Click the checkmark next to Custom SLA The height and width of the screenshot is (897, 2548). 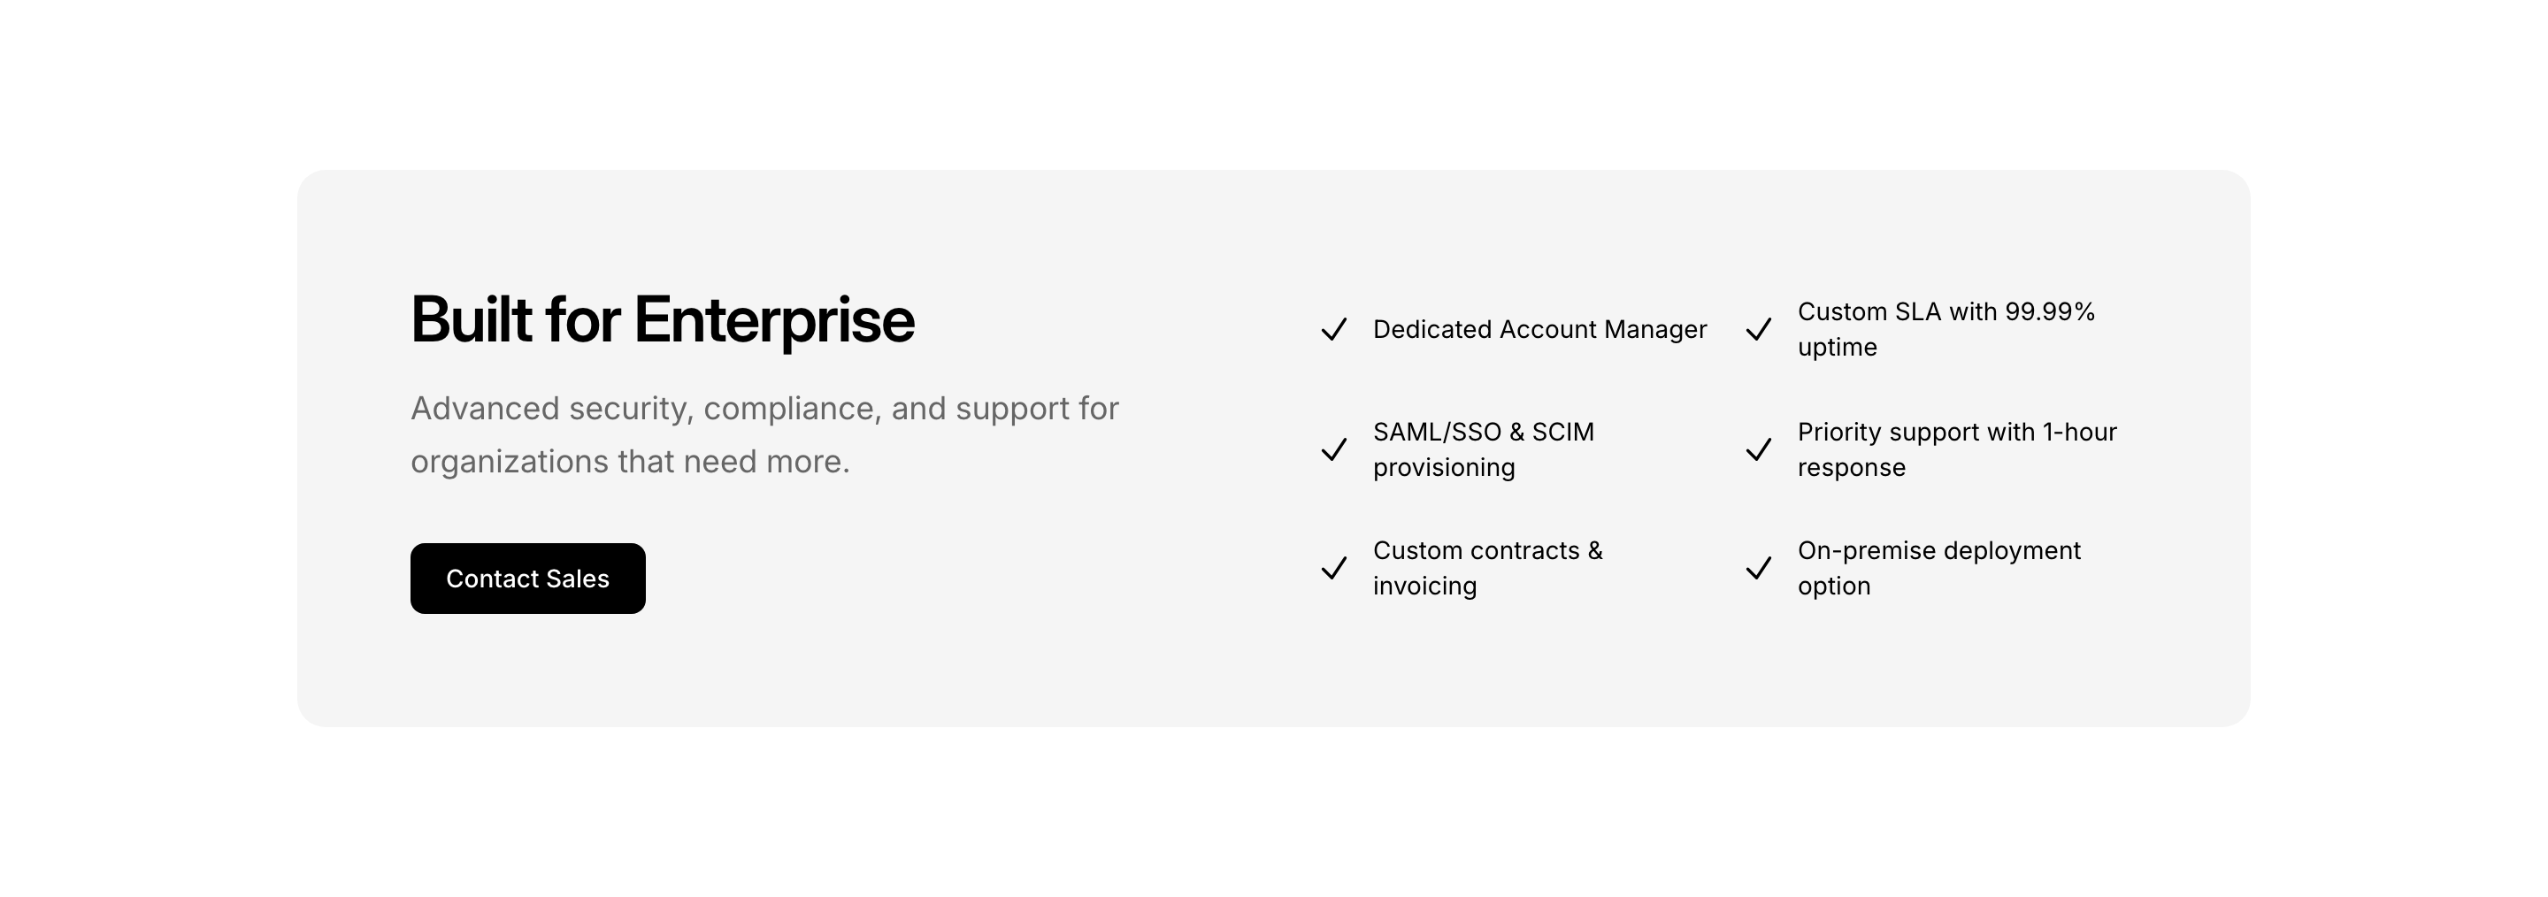(1758, 329)
